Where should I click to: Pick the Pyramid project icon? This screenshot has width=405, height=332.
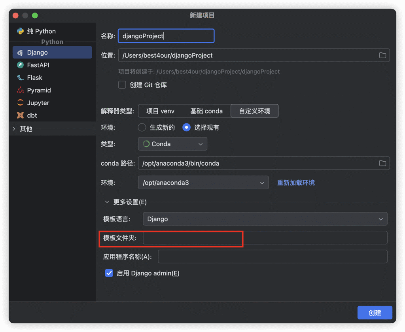point(20,91)
